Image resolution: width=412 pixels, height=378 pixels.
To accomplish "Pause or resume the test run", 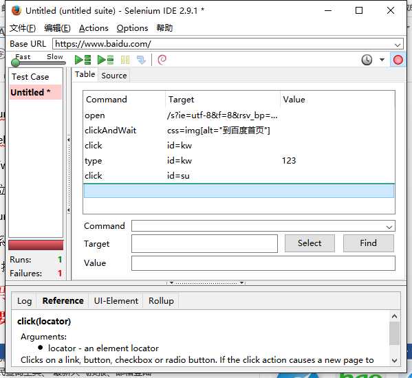I will (x=125, y=60).
